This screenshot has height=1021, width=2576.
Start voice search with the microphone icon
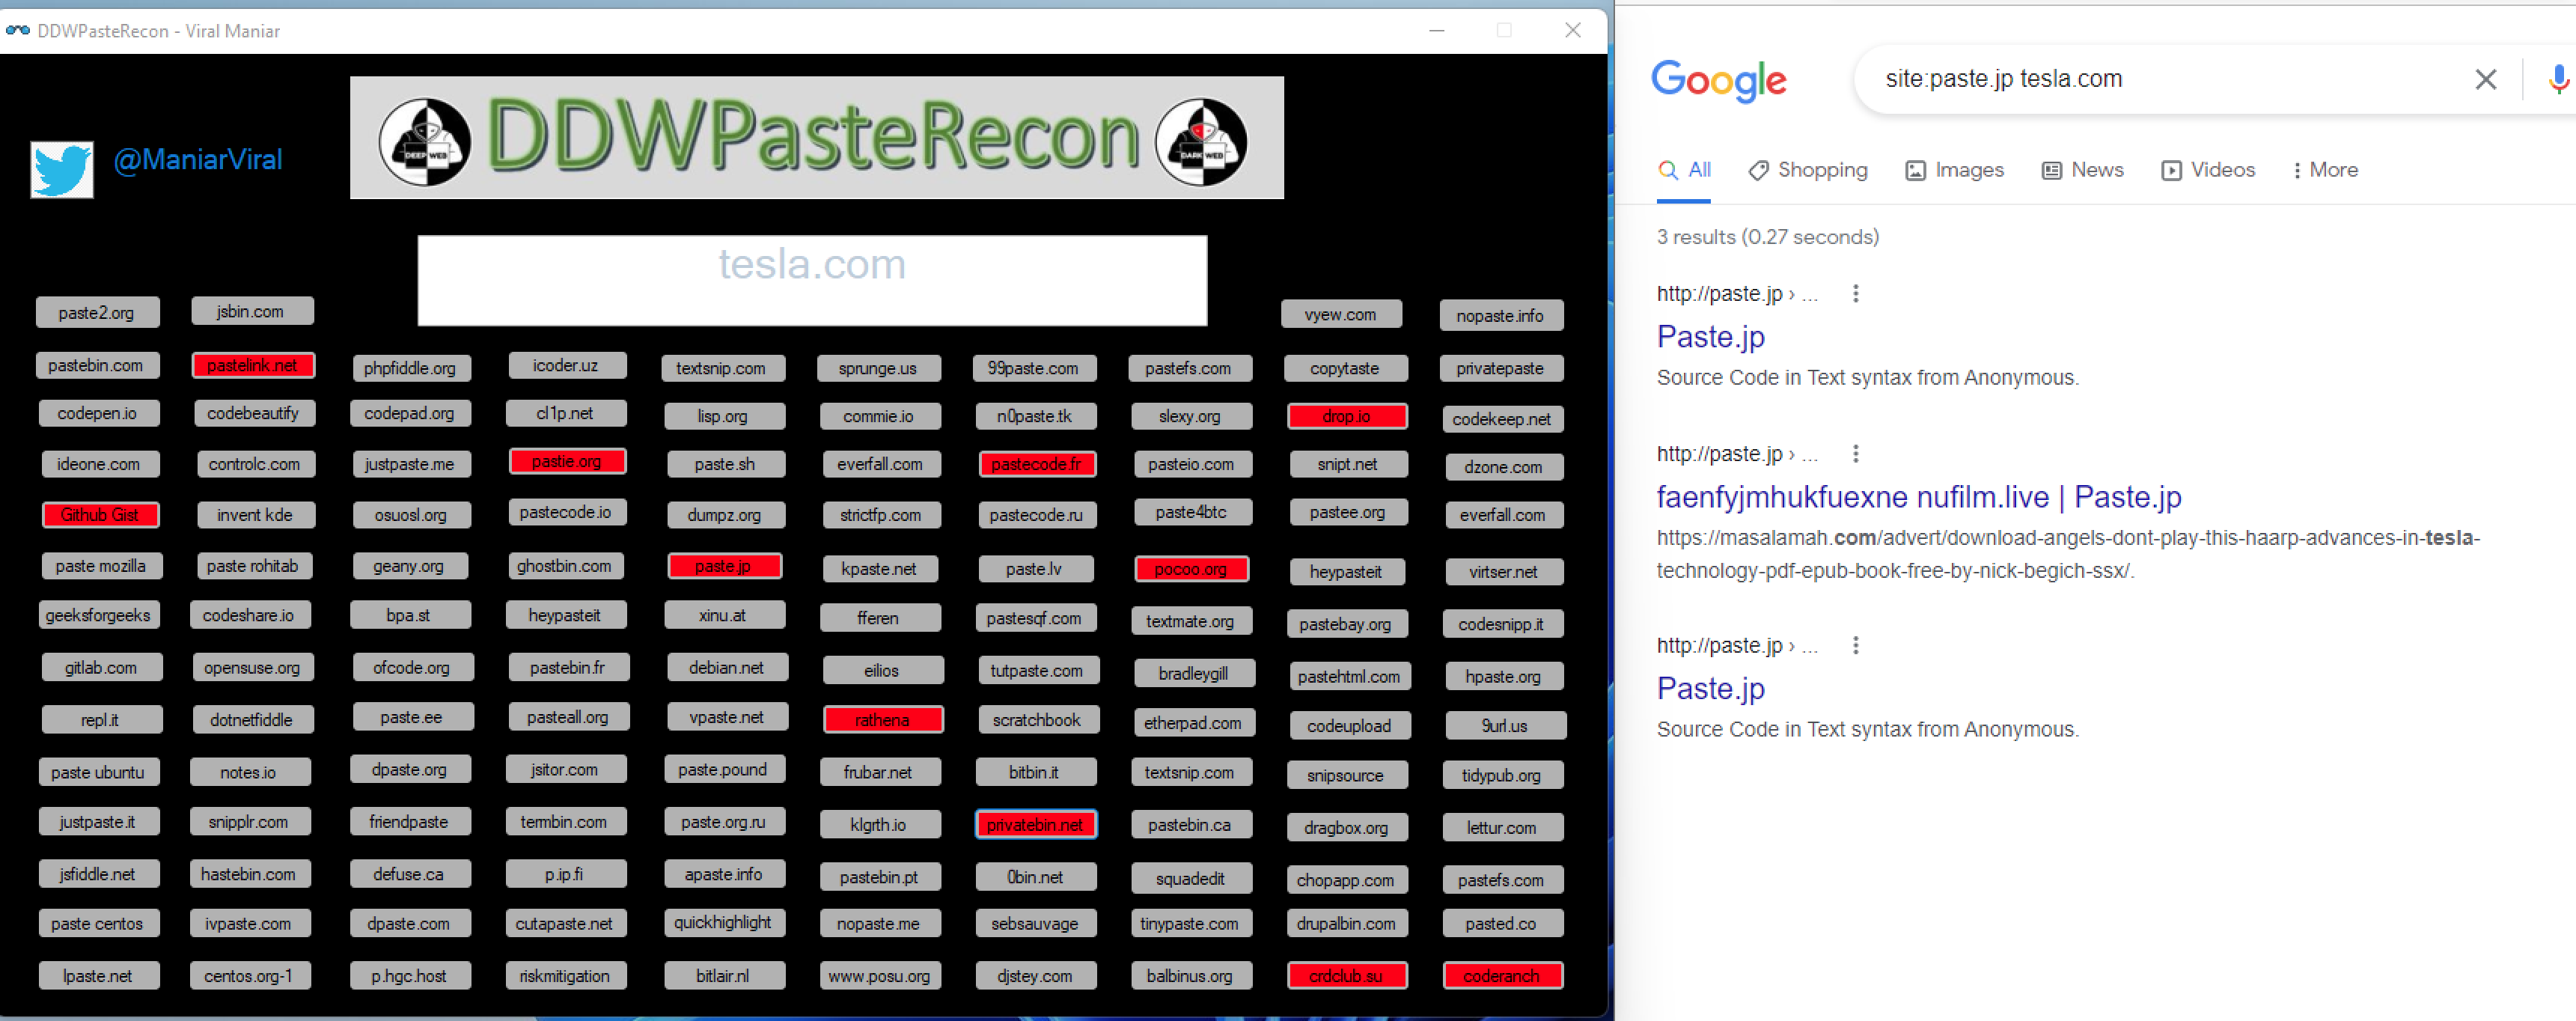2558,79
